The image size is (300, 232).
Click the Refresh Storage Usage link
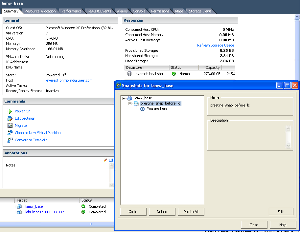pos(216,45)
